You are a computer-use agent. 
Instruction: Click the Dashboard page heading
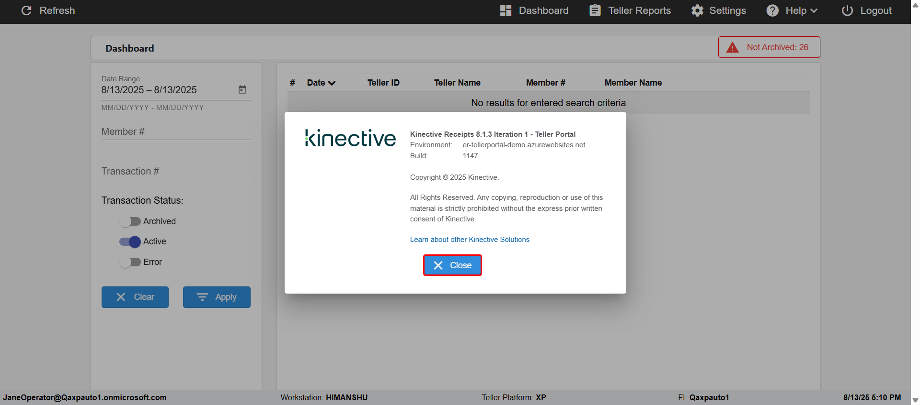(x=130, y=48)
